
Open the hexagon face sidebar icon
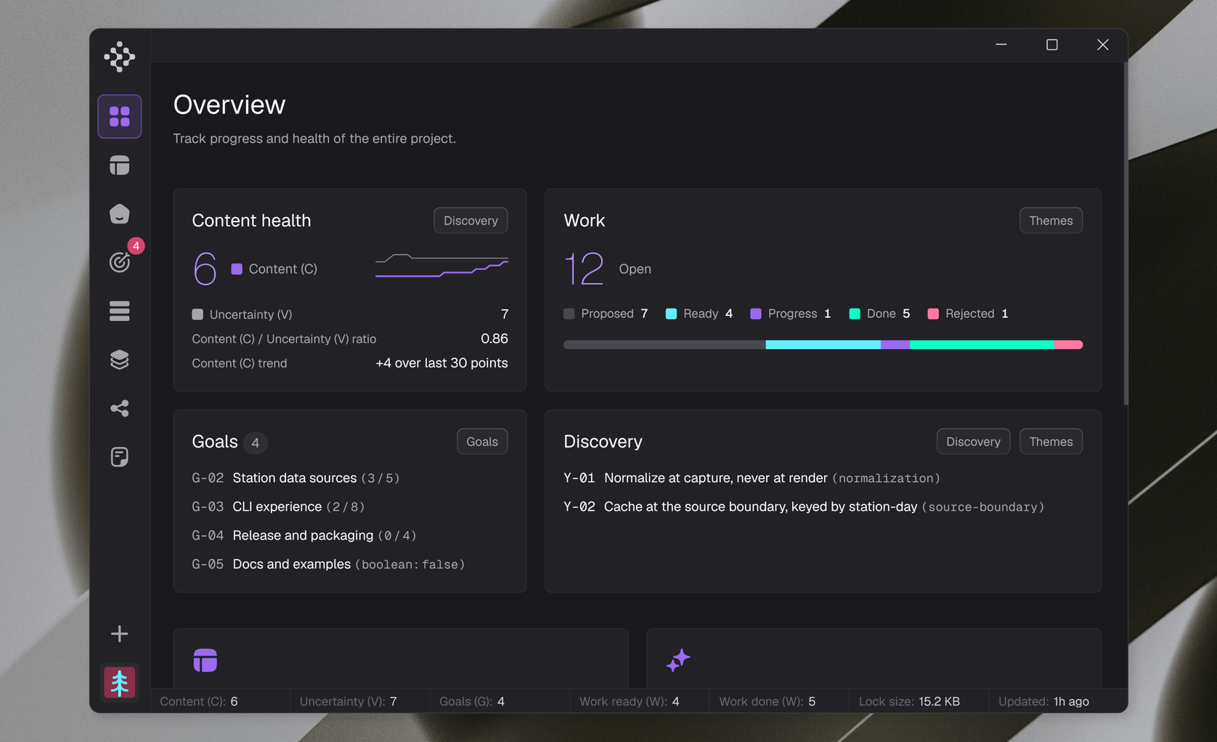tap(120, 214)
